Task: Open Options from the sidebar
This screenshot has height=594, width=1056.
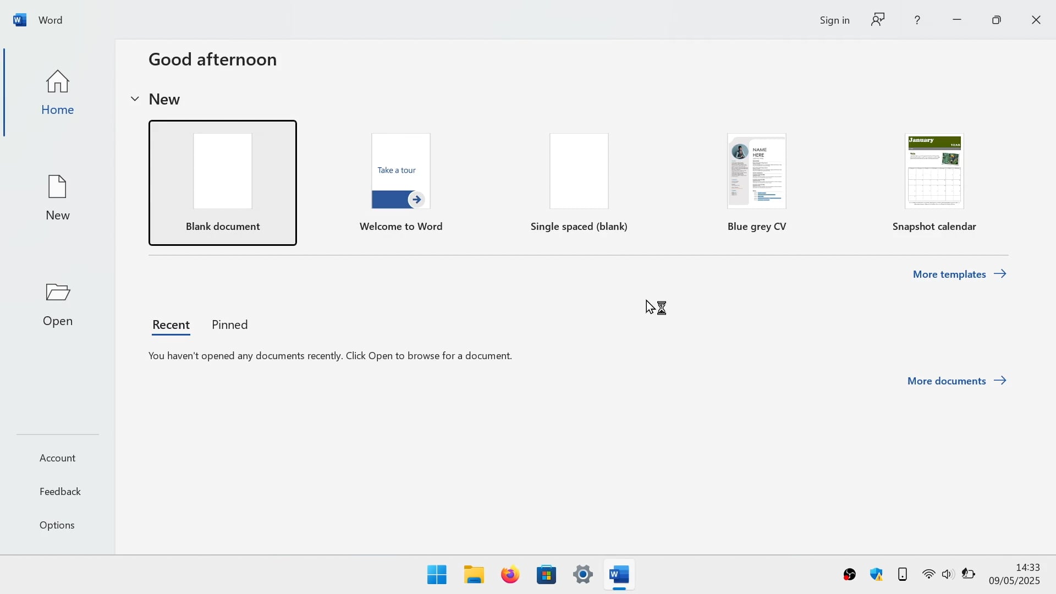Action: (x=57, y=525)
